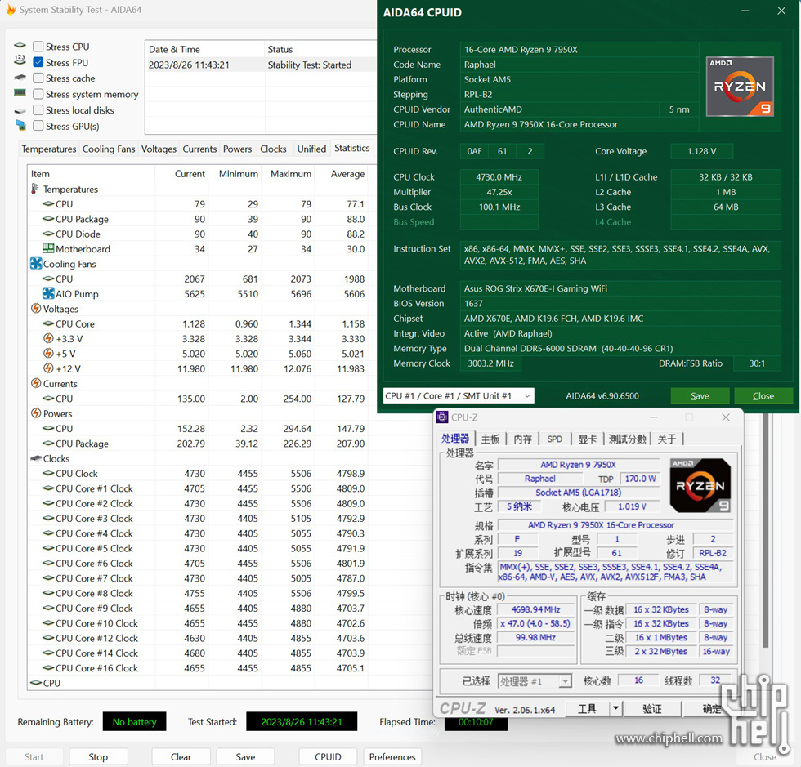Click the lightning icon in +3.3 V row

coord(48,338)
